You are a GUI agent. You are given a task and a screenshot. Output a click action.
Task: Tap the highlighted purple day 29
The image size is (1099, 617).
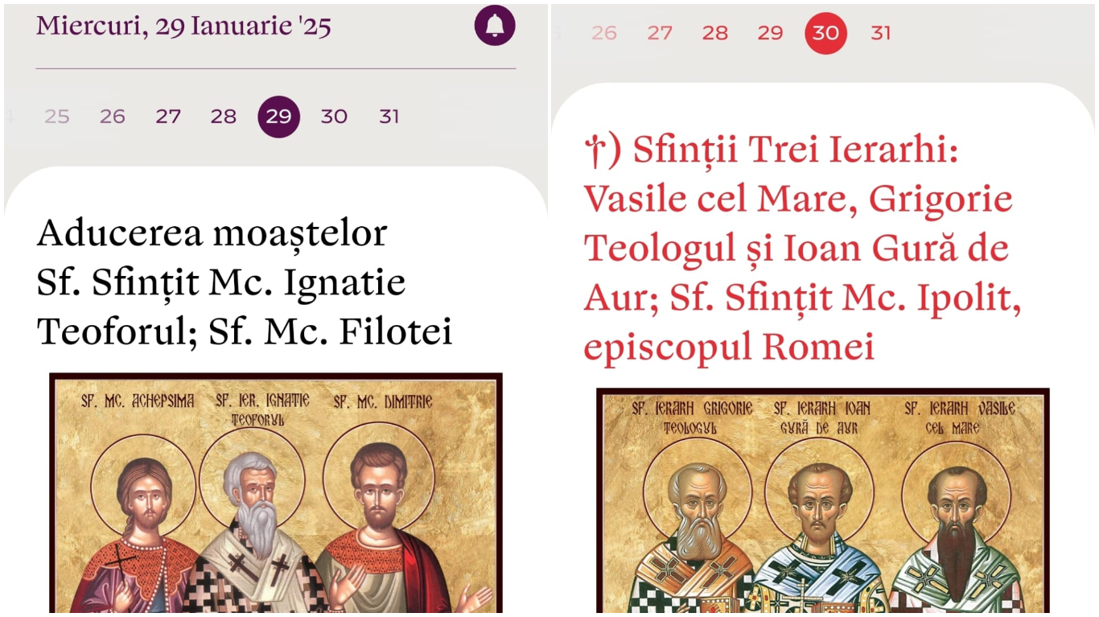(x=279, y=117)
